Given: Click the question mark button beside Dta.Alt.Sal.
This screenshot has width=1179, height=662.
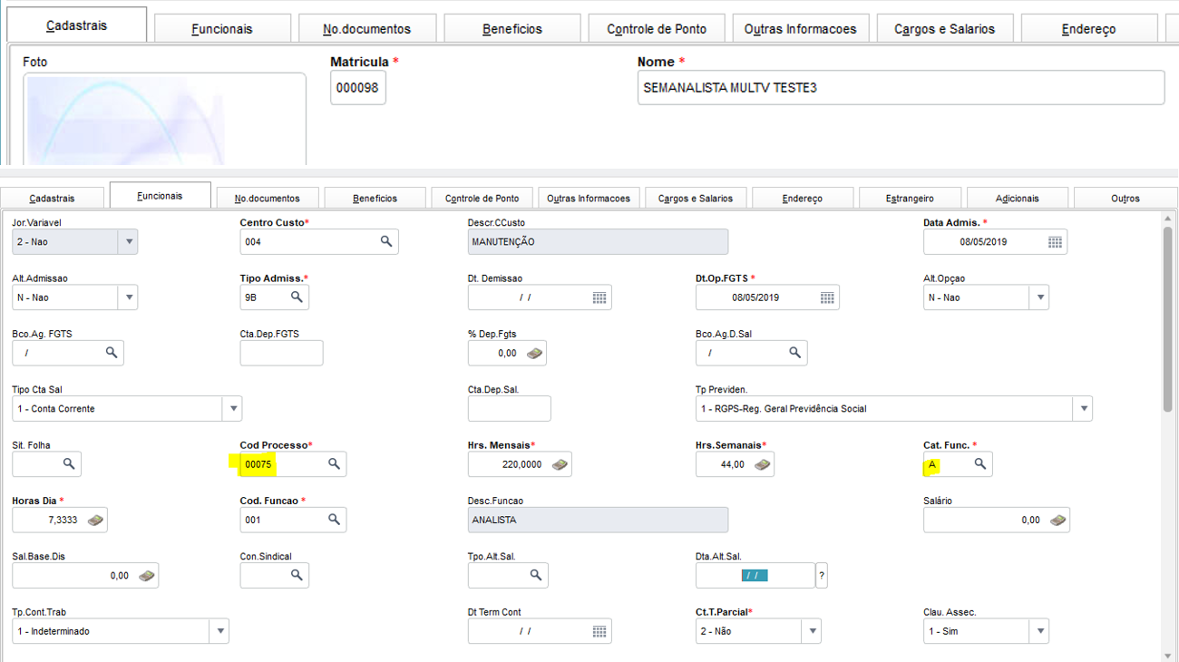Looking at the screenshot, I should tap(822, 575).
